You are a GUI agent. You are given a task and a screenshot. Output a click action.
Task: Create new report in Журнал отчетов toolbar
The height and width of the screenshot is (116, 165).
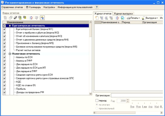tap(97, 18)
